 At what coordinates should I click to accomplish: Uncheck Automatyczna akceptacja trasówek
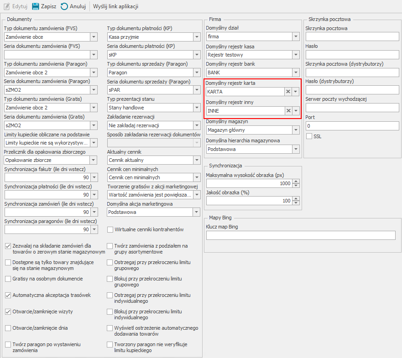(x=8, y=295)
